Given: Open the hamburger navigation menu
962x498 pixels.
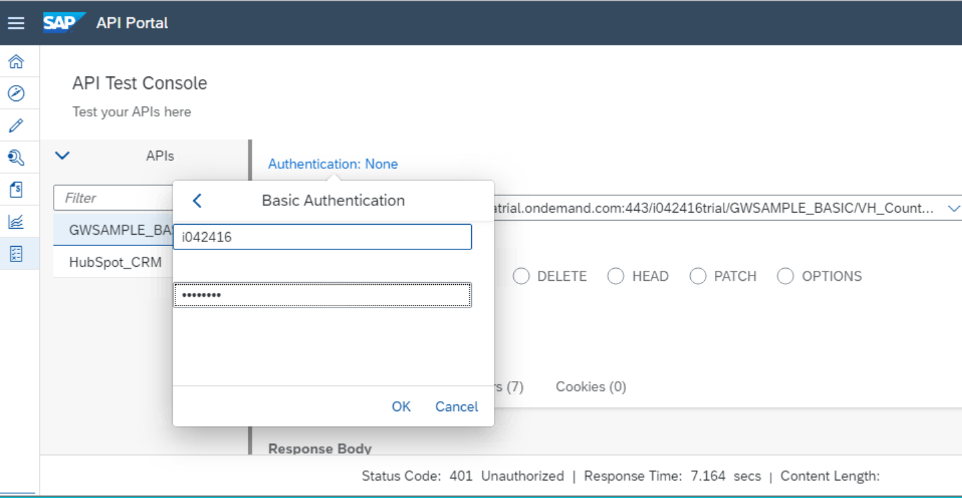Looking at the screenshot, I should coord(16,23).
